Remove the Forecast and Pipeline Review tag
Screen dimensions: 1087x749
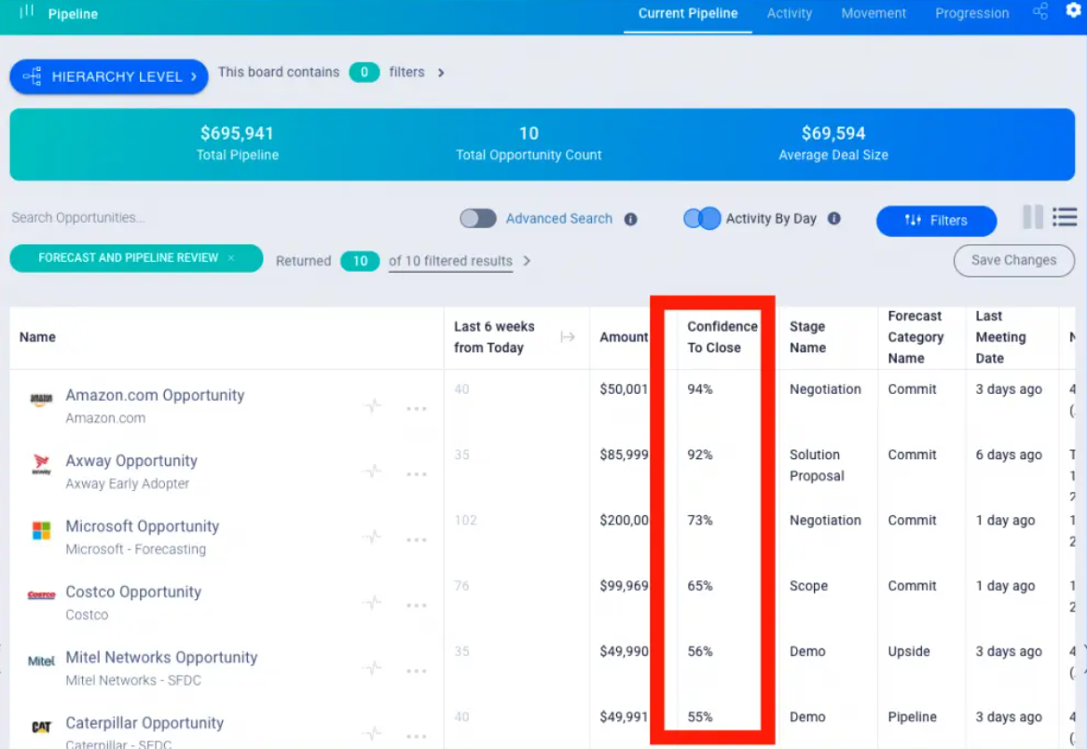click(231, 258)
